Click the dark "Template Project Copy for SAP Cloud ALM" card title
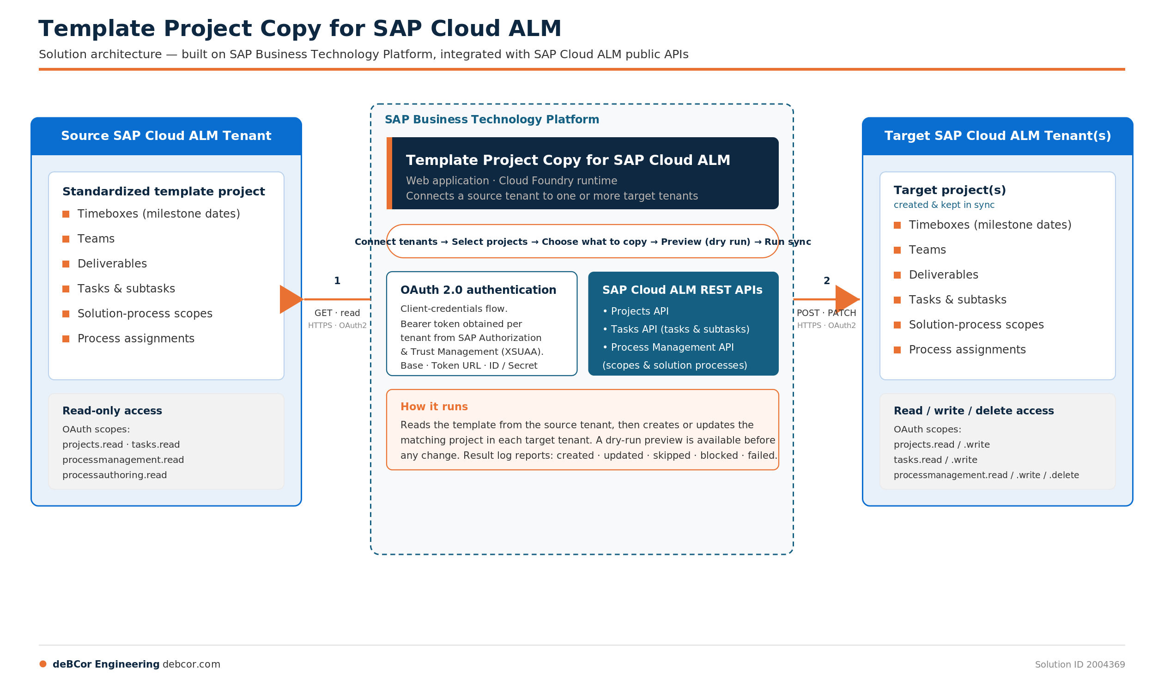The width and height of the screenshot is (1164, 693). tap(568, 160)
